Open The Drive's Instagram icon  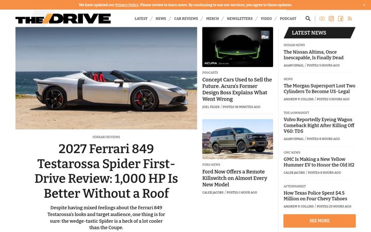(x=331, y=19)
